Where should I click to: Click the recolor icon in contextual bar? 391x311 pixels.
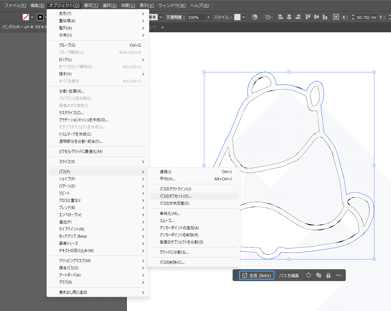pos(309,275)
